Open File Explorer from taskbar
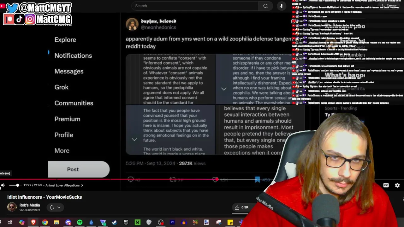This screenshot has width=404, height=227. point(56,223)
